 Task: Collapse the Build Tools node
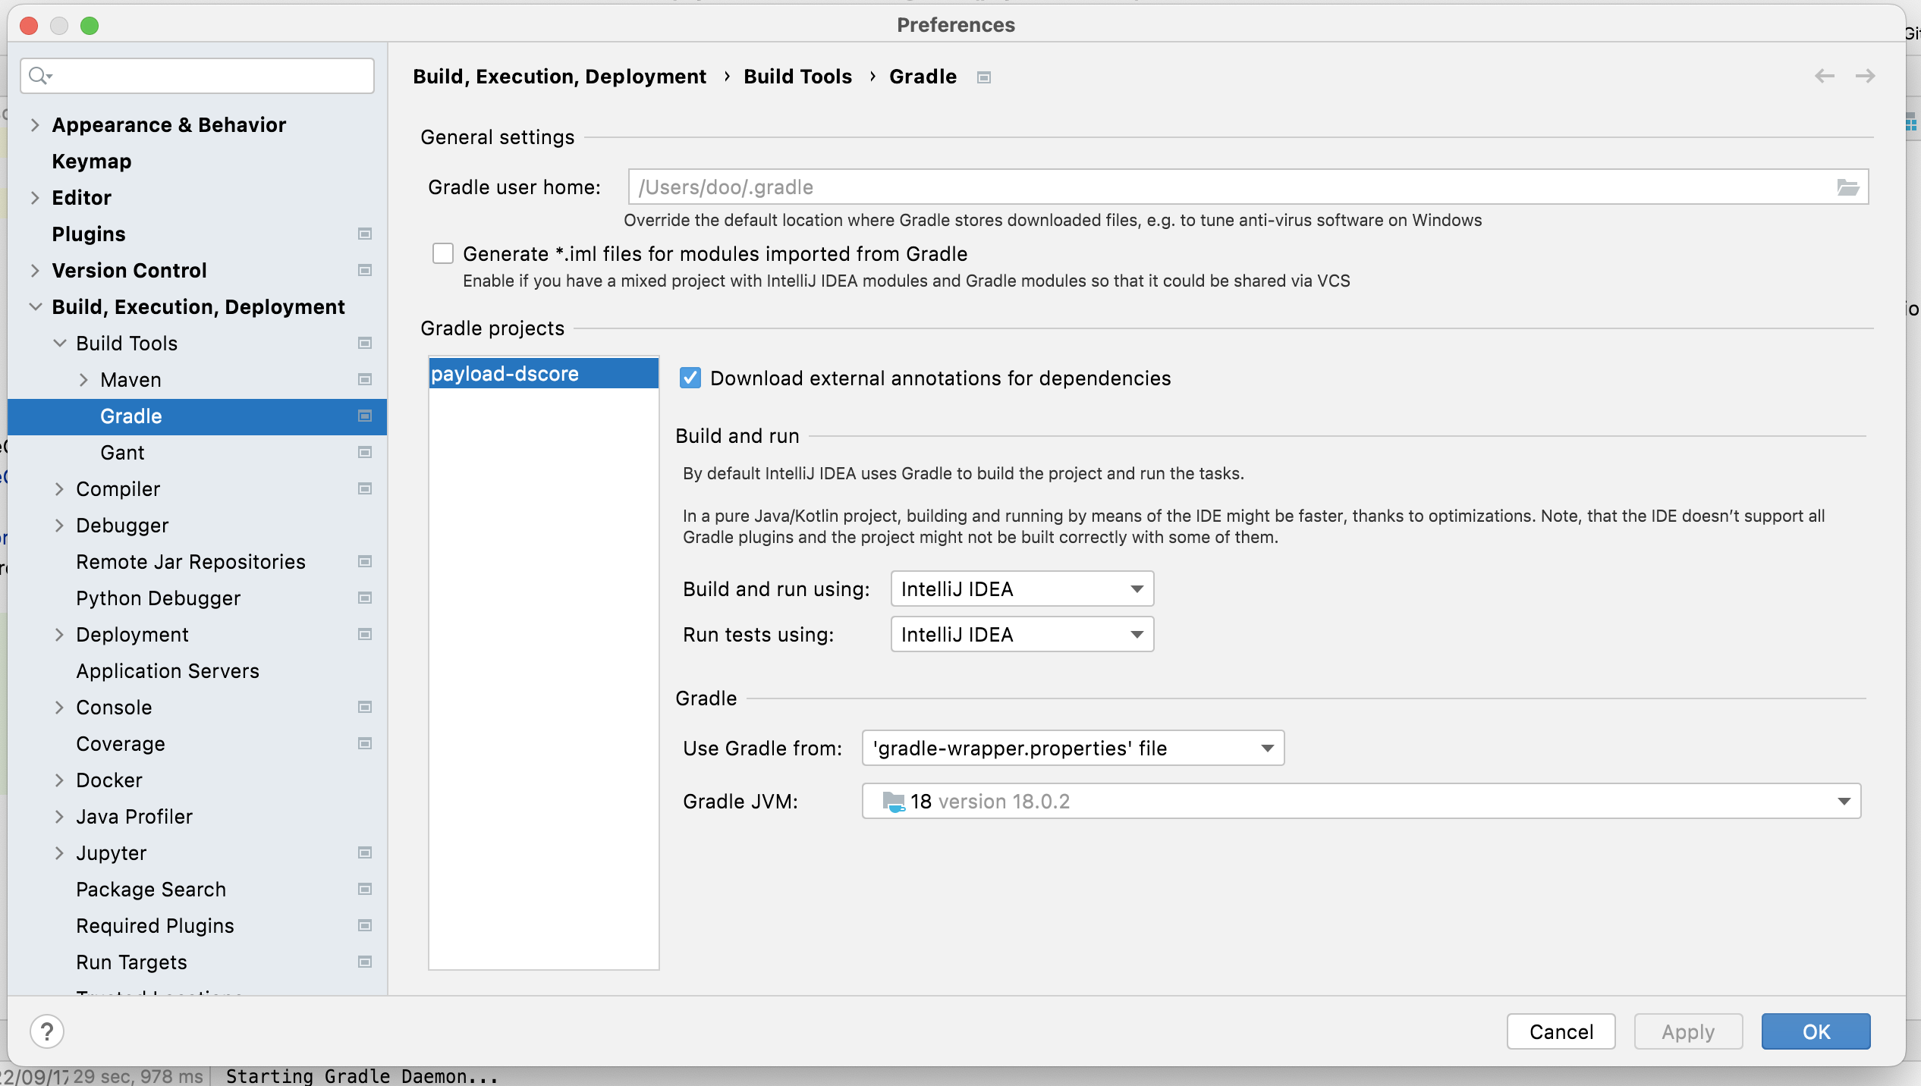point(59,343)
